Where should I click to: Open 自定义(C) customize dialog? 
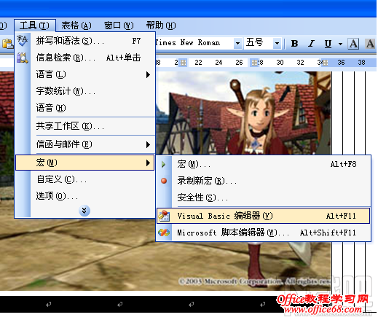click(85, 179)
